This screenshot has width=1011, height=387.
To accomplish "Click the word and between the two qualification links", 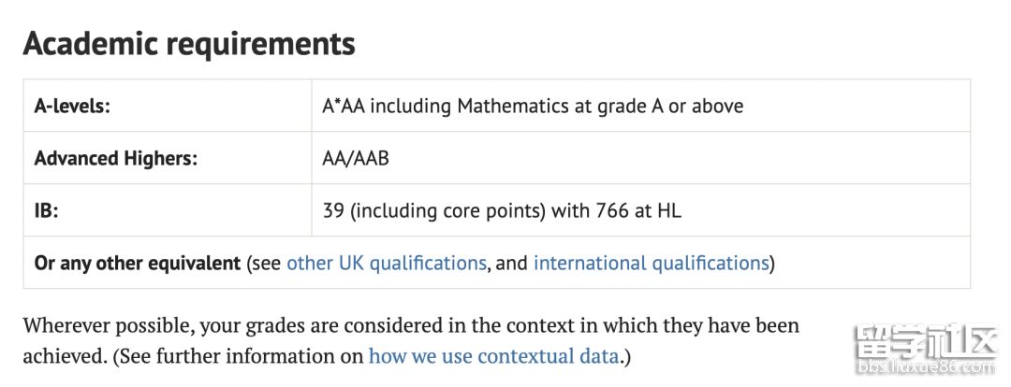I will [x=511, y=263].
